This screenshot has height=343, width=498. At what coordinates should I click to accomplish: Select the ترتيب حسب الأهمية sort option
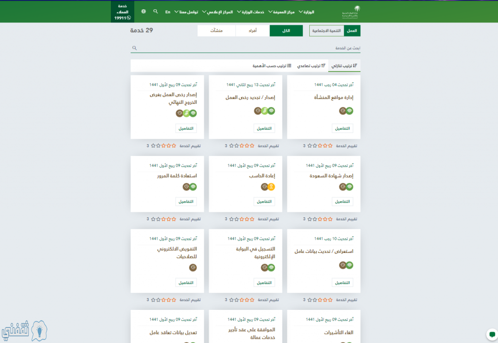tap(272, 66)
